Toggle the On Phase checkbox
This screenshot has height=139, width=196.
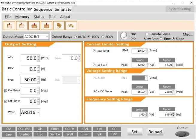pos(5,90)
